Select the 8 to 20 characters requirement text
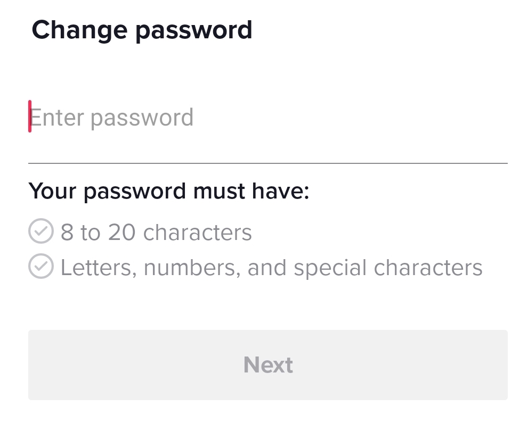The height and width of the screenshot is (431, 528). tap(156, 233)
